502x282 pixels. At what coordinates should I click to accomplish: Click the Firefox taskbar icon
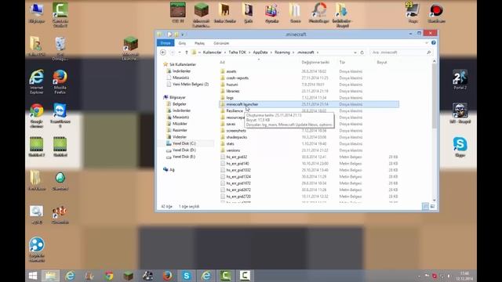pos(167,276)
